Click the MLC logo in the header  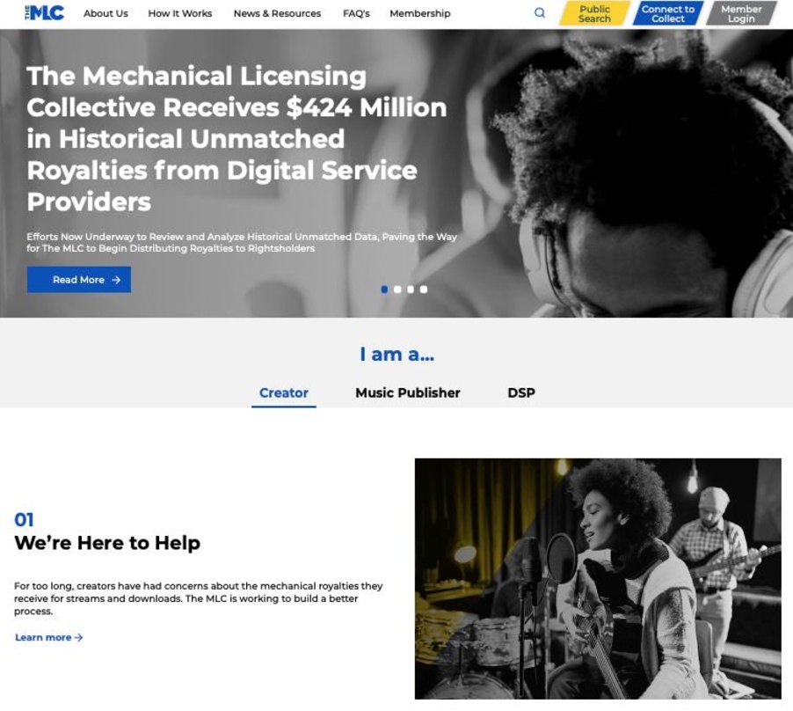(45, 12)
